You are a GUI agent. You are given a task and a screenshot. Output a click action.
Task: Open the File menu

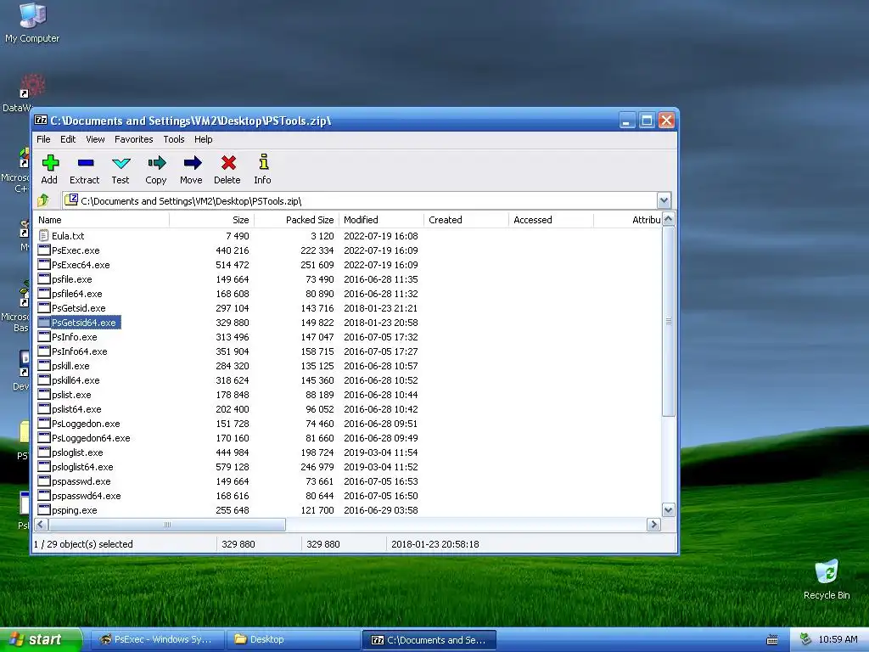43,139
